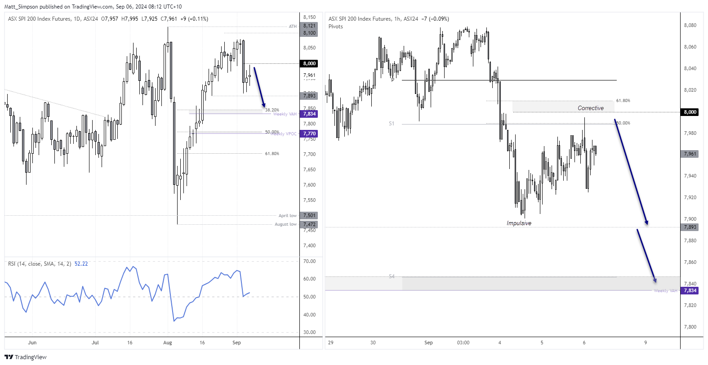Select the upper blue arrow on hourly chart

click(x=631, y=172)
